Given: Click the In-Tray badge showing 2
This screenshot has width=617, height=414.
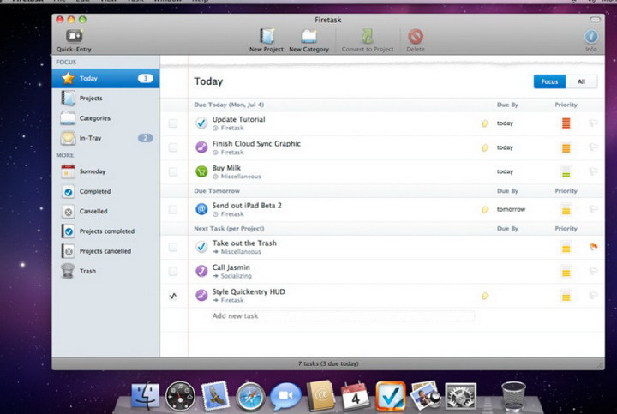Looking at the screenshot, I should tap(145, 138).
